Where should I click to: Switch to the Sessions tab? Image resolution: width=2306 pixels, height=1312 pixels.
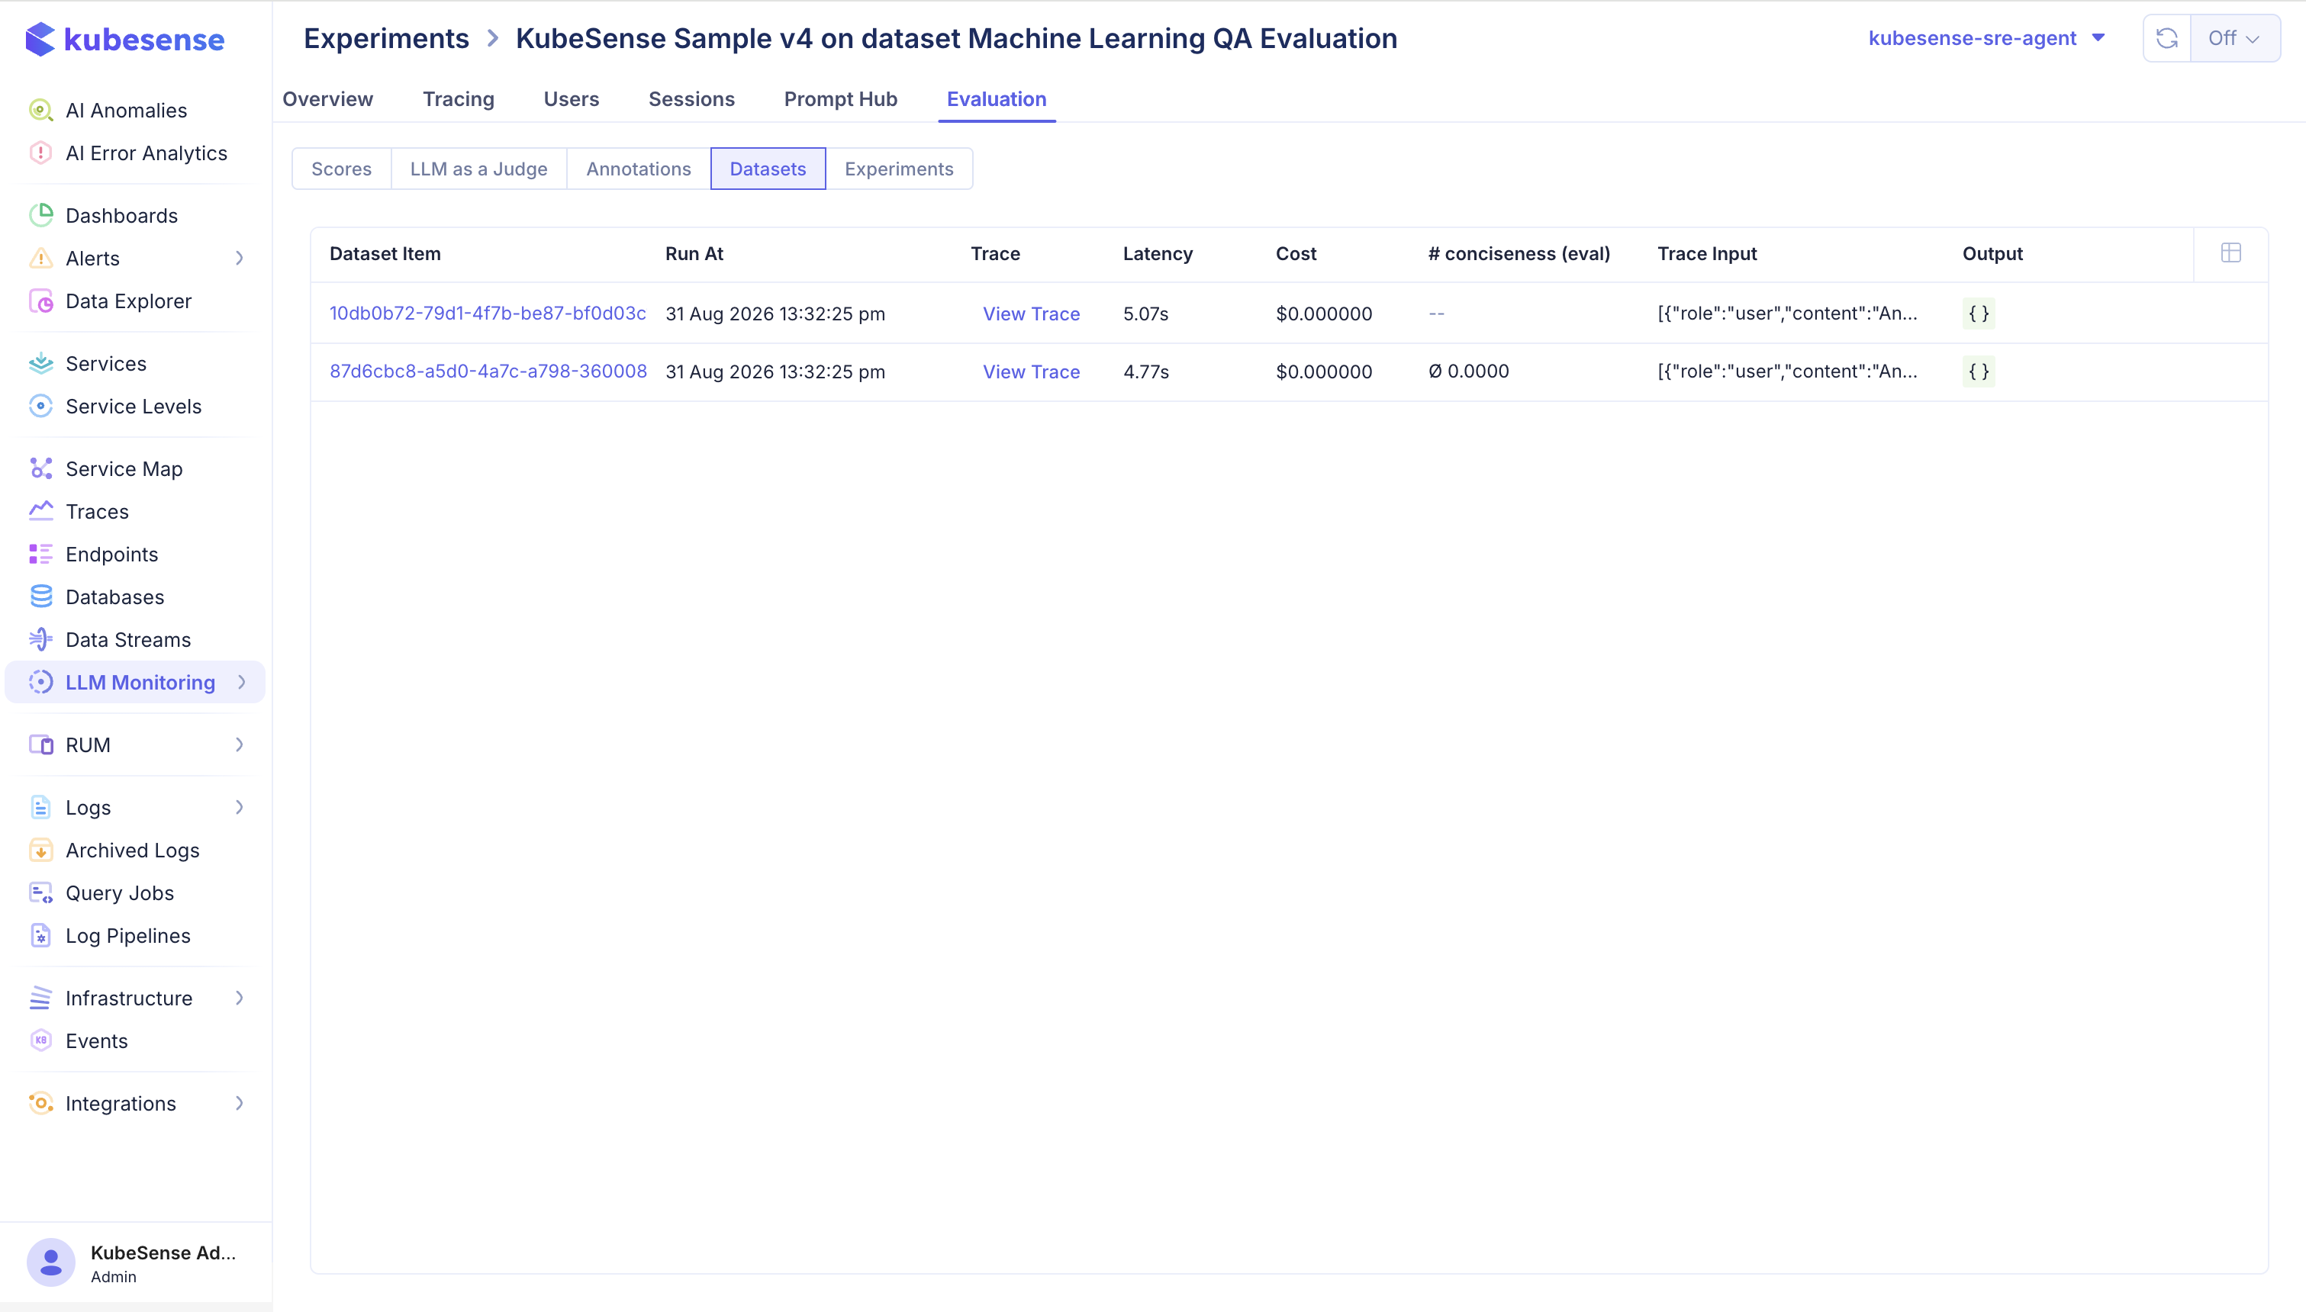[x=691, y=99]
